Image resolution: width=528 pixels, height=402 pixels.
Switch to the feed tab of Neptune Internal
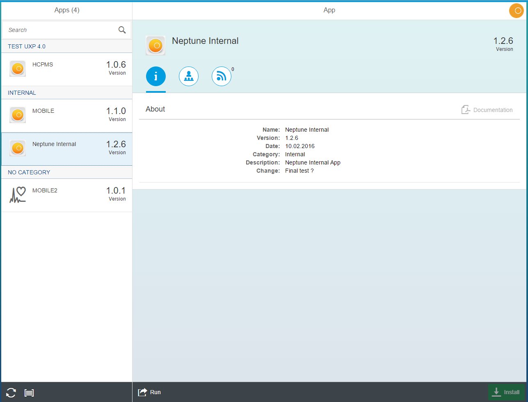coord(222,76)
